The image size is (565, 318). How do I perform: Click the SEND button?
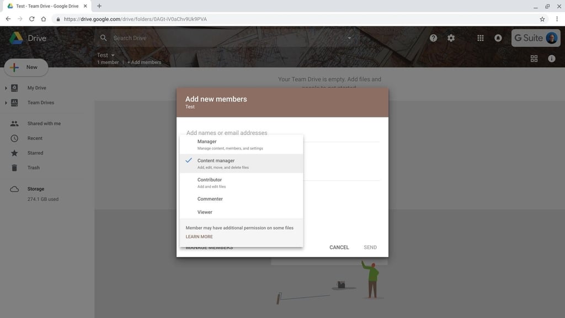click(x=370, y=247)
